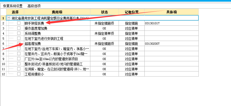This screenshot has width=231, height=106.
Task: Tick the 超高增加费 checkbox
Action: pyautogui.click(x=19, y=43)
